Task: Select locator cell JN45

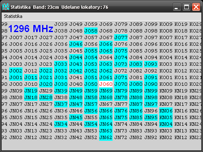Action: click(x=76, y=117)
